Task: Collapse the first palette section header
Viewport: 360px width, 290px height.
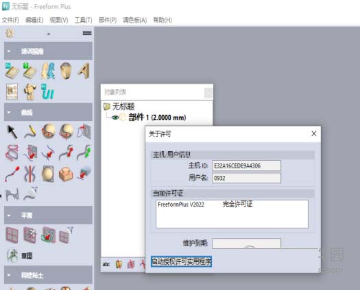Action: (x=48, y=51)
